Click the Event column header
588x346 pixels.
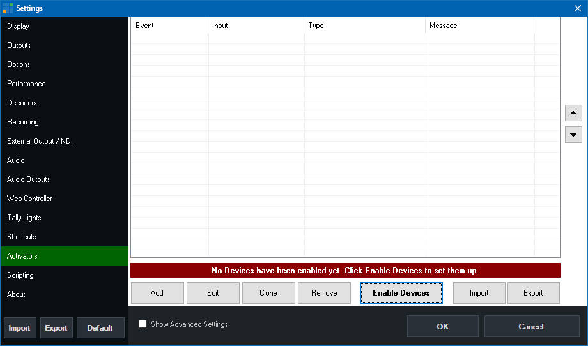tap(145, 26)
